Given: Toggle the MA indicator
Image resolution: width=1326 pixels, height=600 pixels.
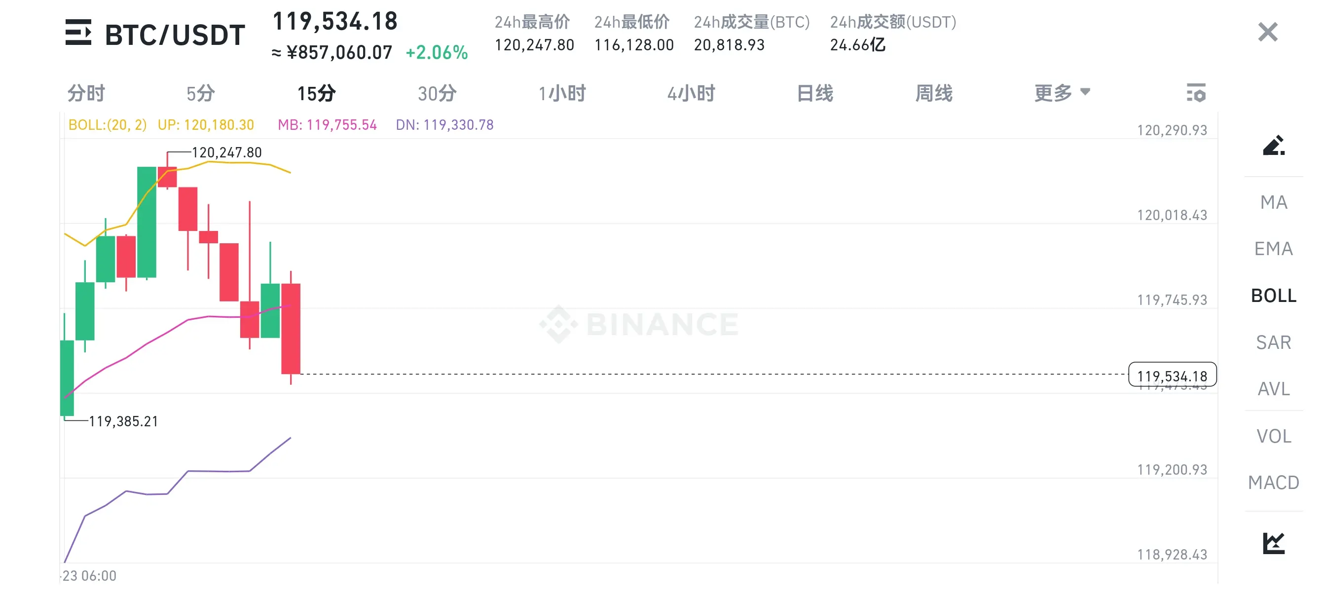Looking at the screenshot, I should coord(1274,202).
